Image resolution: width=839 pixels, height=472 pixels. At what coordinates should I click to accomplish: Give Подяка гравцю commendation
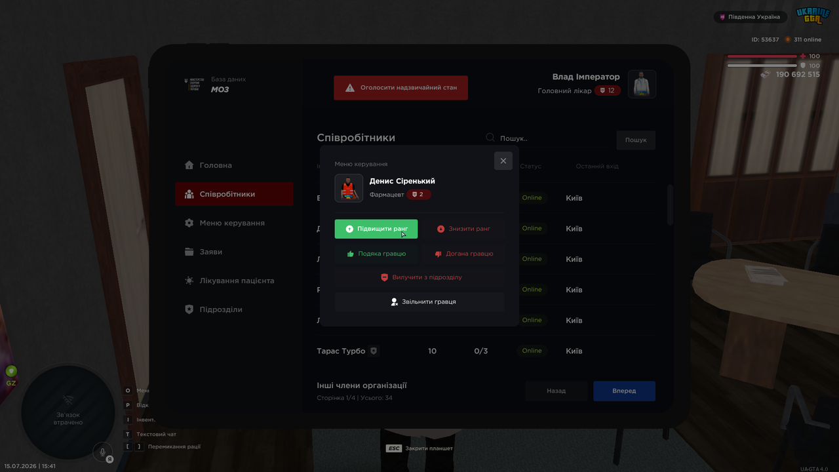click(376, 254)
